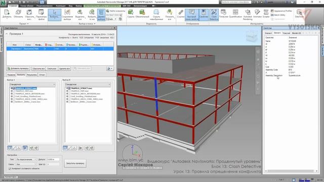Viewport: 324px width, 182px height.
Task: Switch to the Результаты tab
Action: point(32,75)
